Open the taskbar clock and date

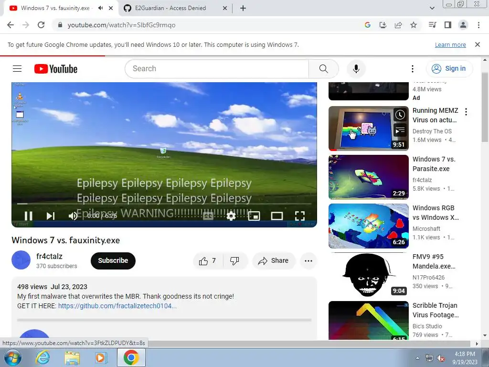(x=465, y=358)
